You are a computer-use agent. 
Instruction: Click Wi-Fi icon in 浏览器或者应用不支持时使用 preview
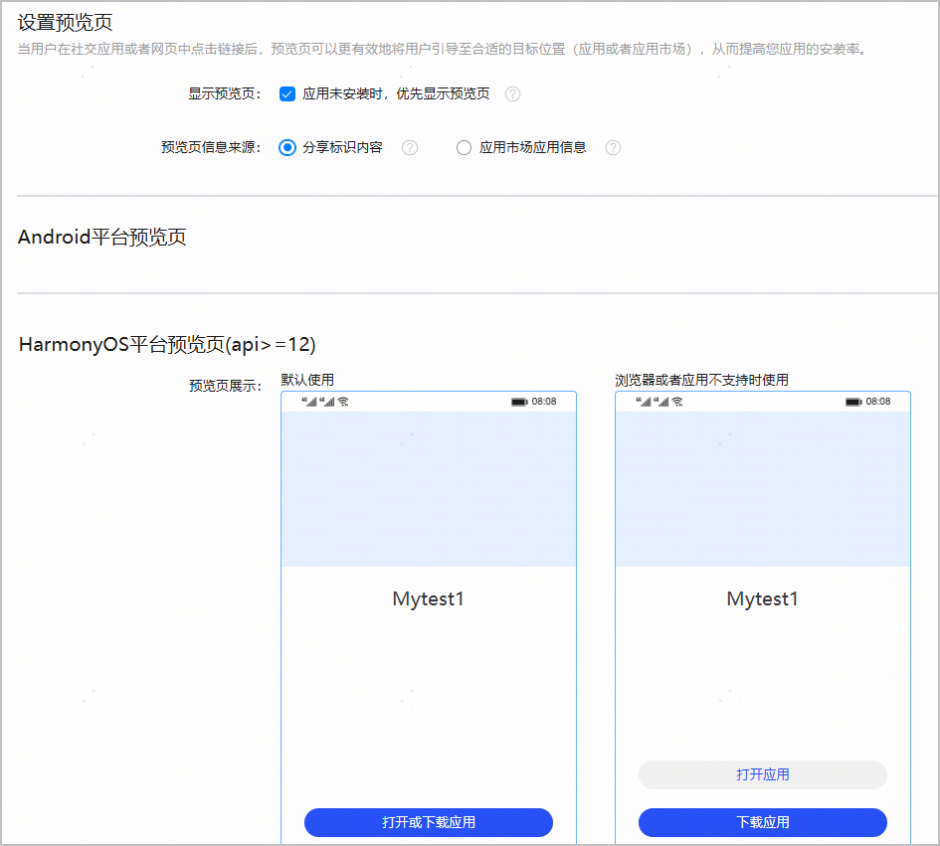pos(677,402)
